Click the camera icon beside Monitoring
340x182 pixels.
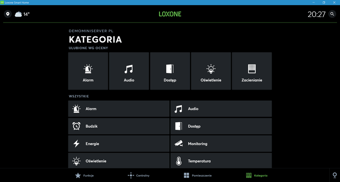coord(178,143)
